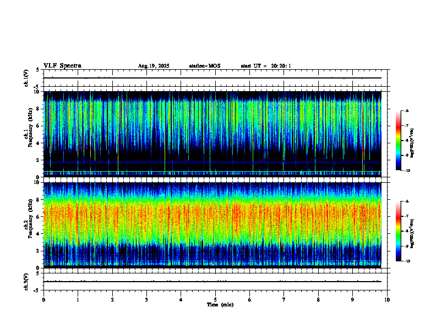Click the "ch.3(V)" axis label at bottom
The image size is (436, 336).
(26, 282)
